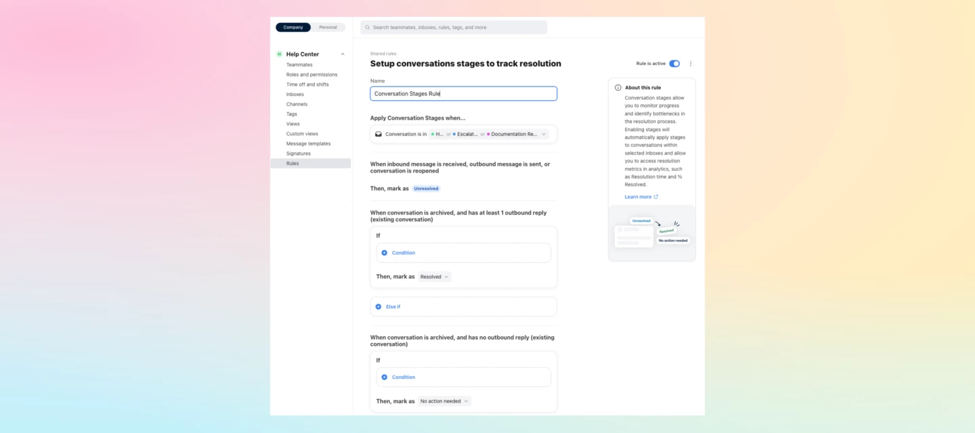Open Message templates settings
Screen dimensions: 975x433
(x=309, y=143)
